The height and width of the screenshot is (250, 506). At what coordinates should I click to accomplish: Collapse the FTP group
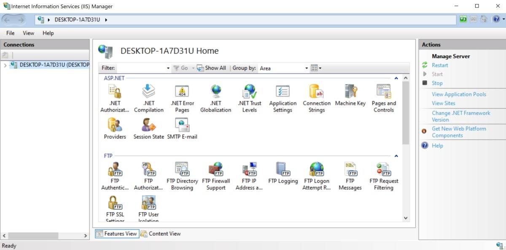click(396, 156)
